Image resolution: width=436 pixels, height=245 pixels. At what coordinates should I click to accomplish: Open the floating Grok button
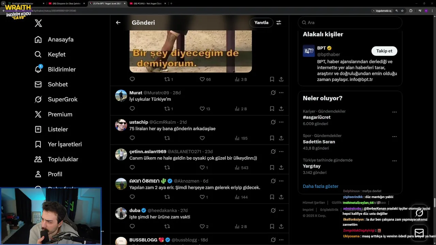point(419,213)
